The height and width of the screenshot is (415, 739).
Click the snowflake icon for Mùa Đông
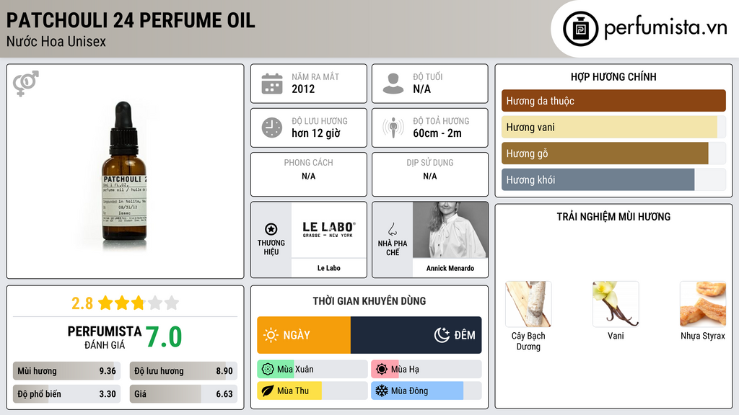382,391
